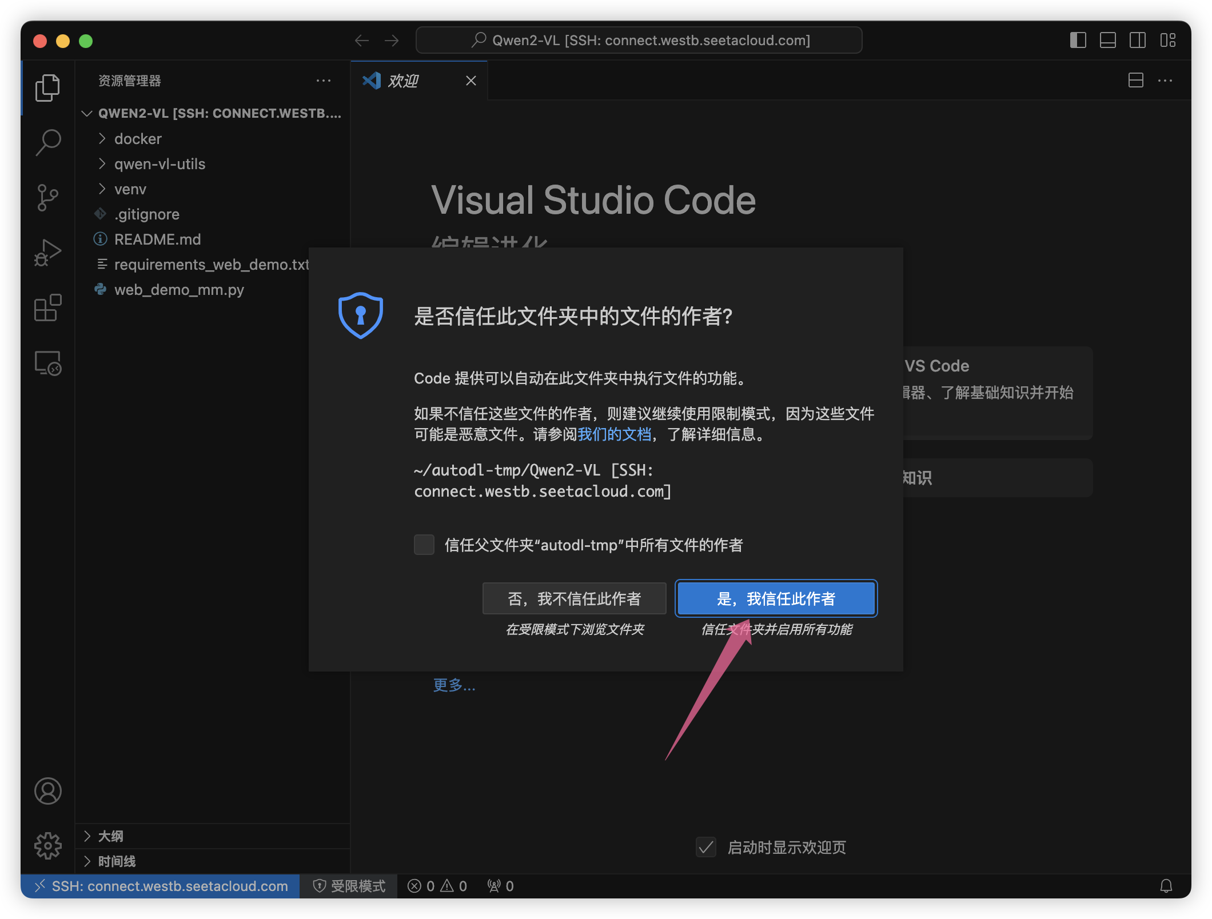Viewport: 1212px width, 919px height.
Task: Click notifications bell in status bar
Action: pos(1166,886)
